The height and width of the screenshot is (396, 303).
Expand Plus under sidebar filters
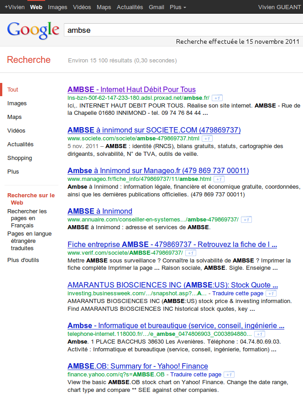(x=13, y=171)
